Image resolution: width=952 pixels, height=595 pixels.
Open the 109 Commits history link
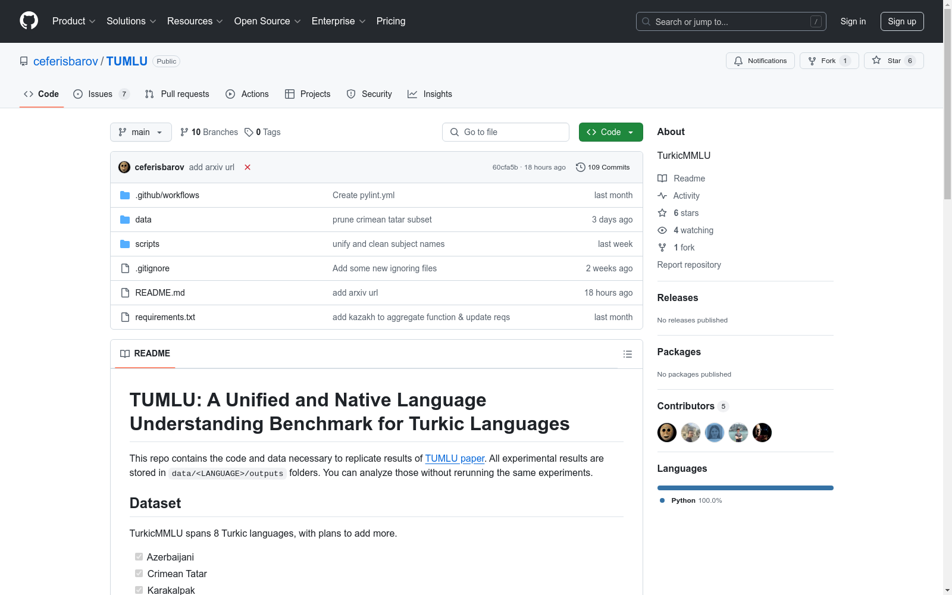click(603, 167)
